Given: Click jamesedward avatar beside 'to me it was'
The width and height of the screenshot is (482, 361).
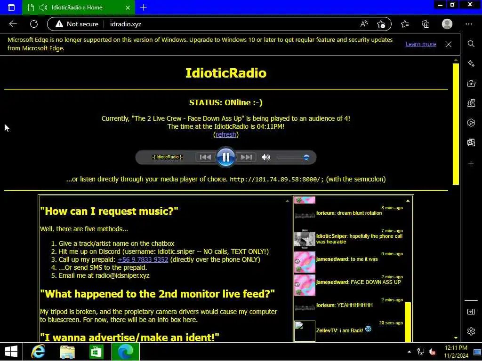Looking at the screenshot, I should tap(305, 262).
